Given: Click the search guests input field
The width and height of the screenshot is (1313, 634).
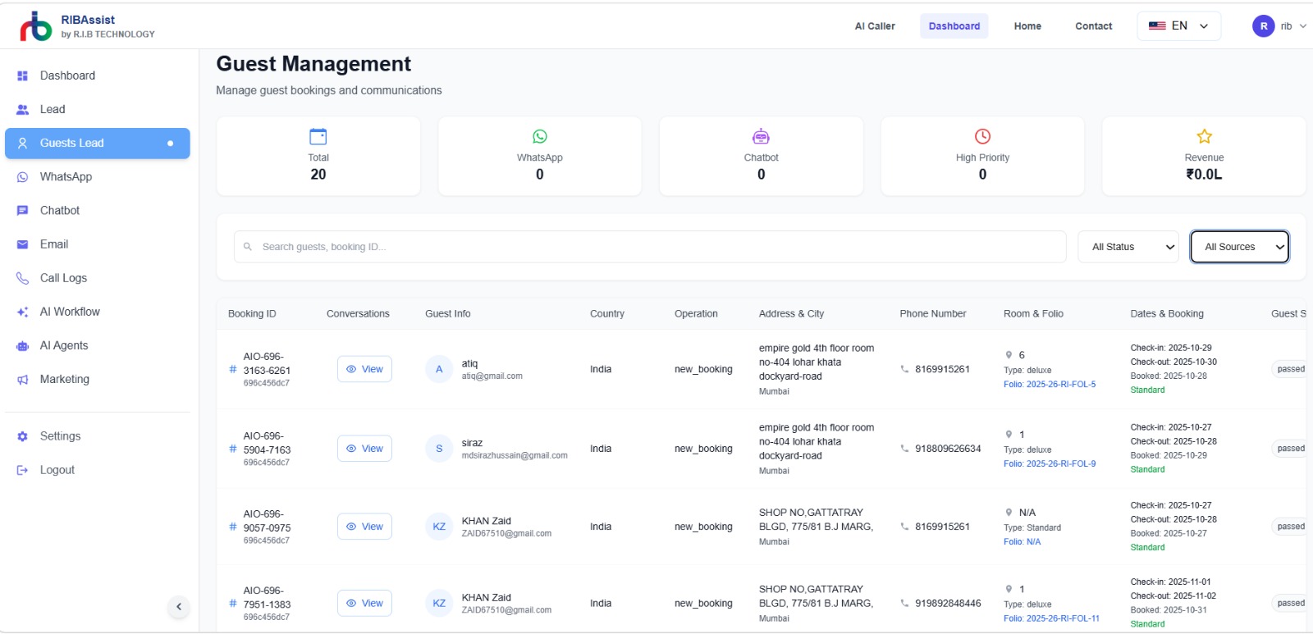Looking at the screenshot, I should tap(650, 247).
